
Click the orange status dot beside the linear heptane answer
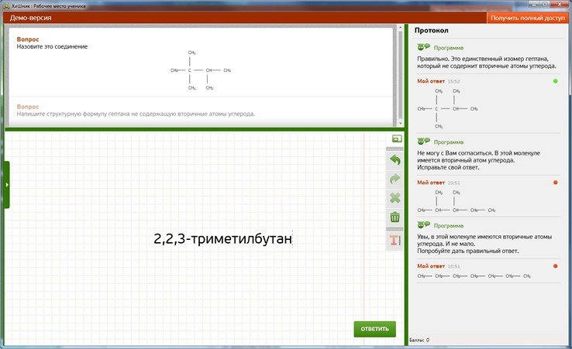(x=555, y=266)
